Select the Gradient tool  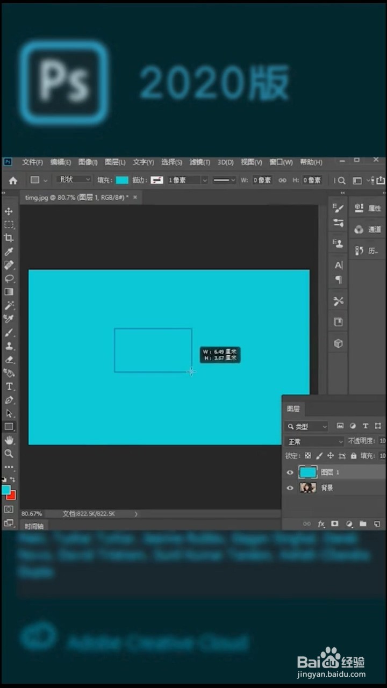click(9, 292)
